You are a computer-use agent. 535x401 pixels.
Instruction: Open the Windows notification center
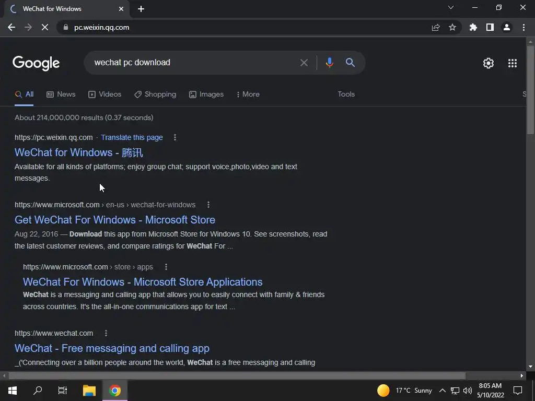tap(518, 391)
